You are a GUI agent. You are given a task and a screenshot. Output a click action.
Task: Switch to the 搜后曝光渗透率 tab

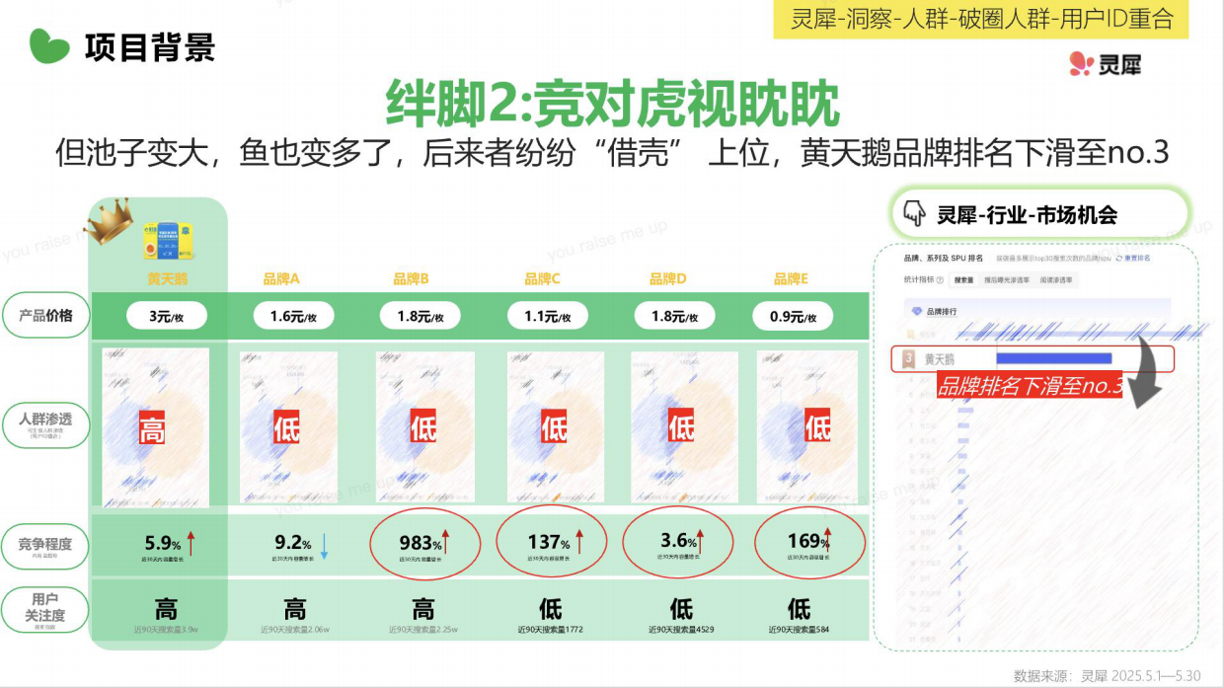tap(1007, 280)
